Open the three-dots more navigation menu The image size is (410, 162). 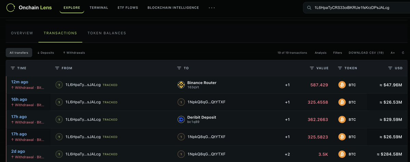[212, 8]
